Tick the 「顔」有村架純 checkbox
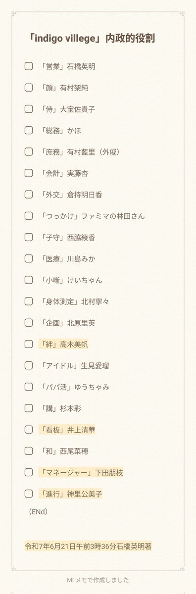The image size is (196, 594). [29, 88]
